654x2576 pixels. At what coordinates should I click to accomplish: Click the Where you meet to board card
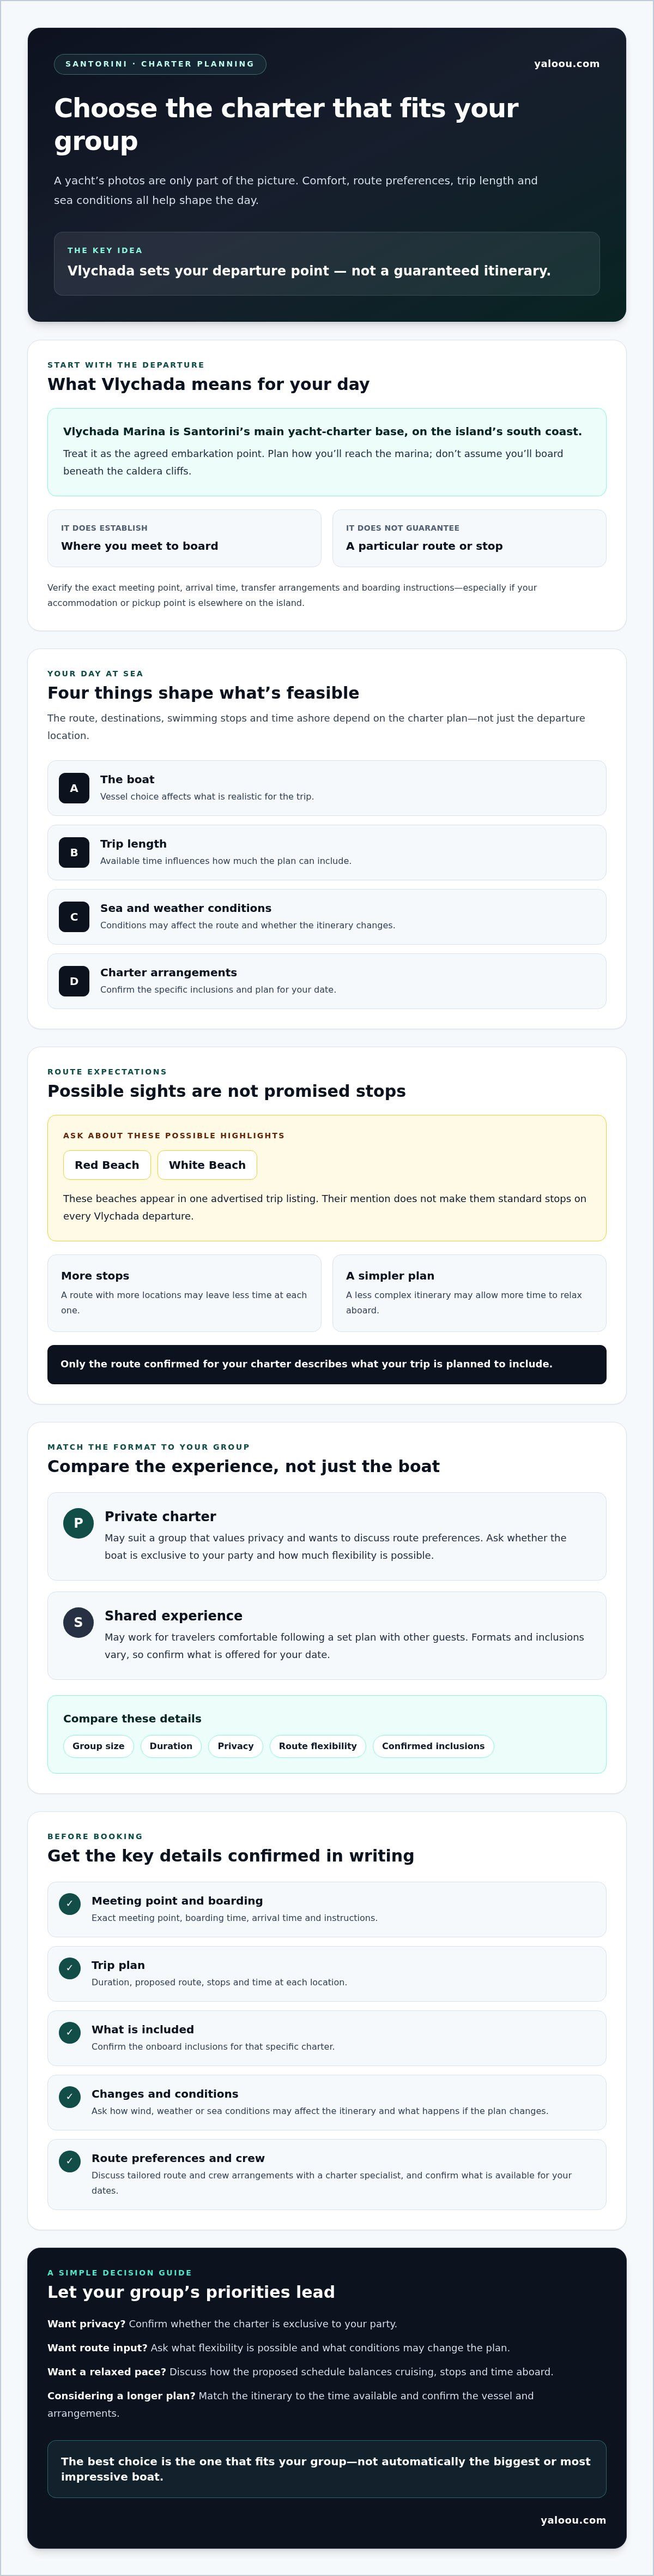[184, 538]
